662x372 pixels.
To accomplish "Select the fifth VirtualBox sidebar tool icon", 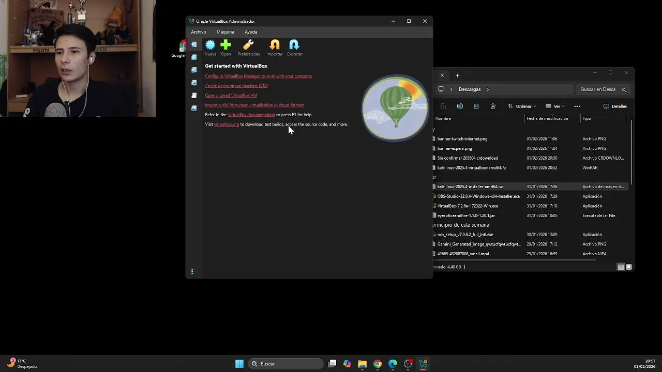I will [194, 96].
